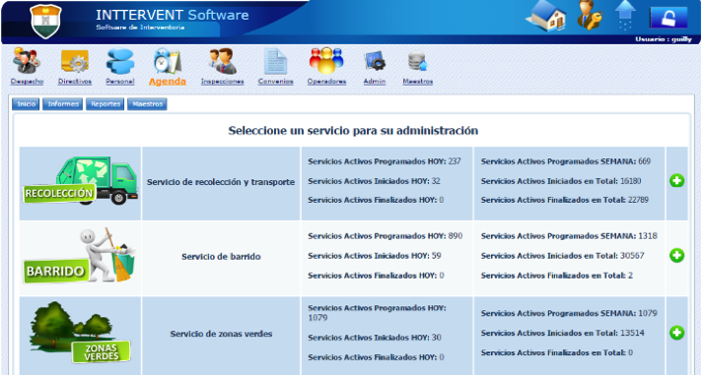Image resolution: width=703 pixels, height=376 pixels.
Task: Click the Personal link
Action: click(x=120, y=82)
